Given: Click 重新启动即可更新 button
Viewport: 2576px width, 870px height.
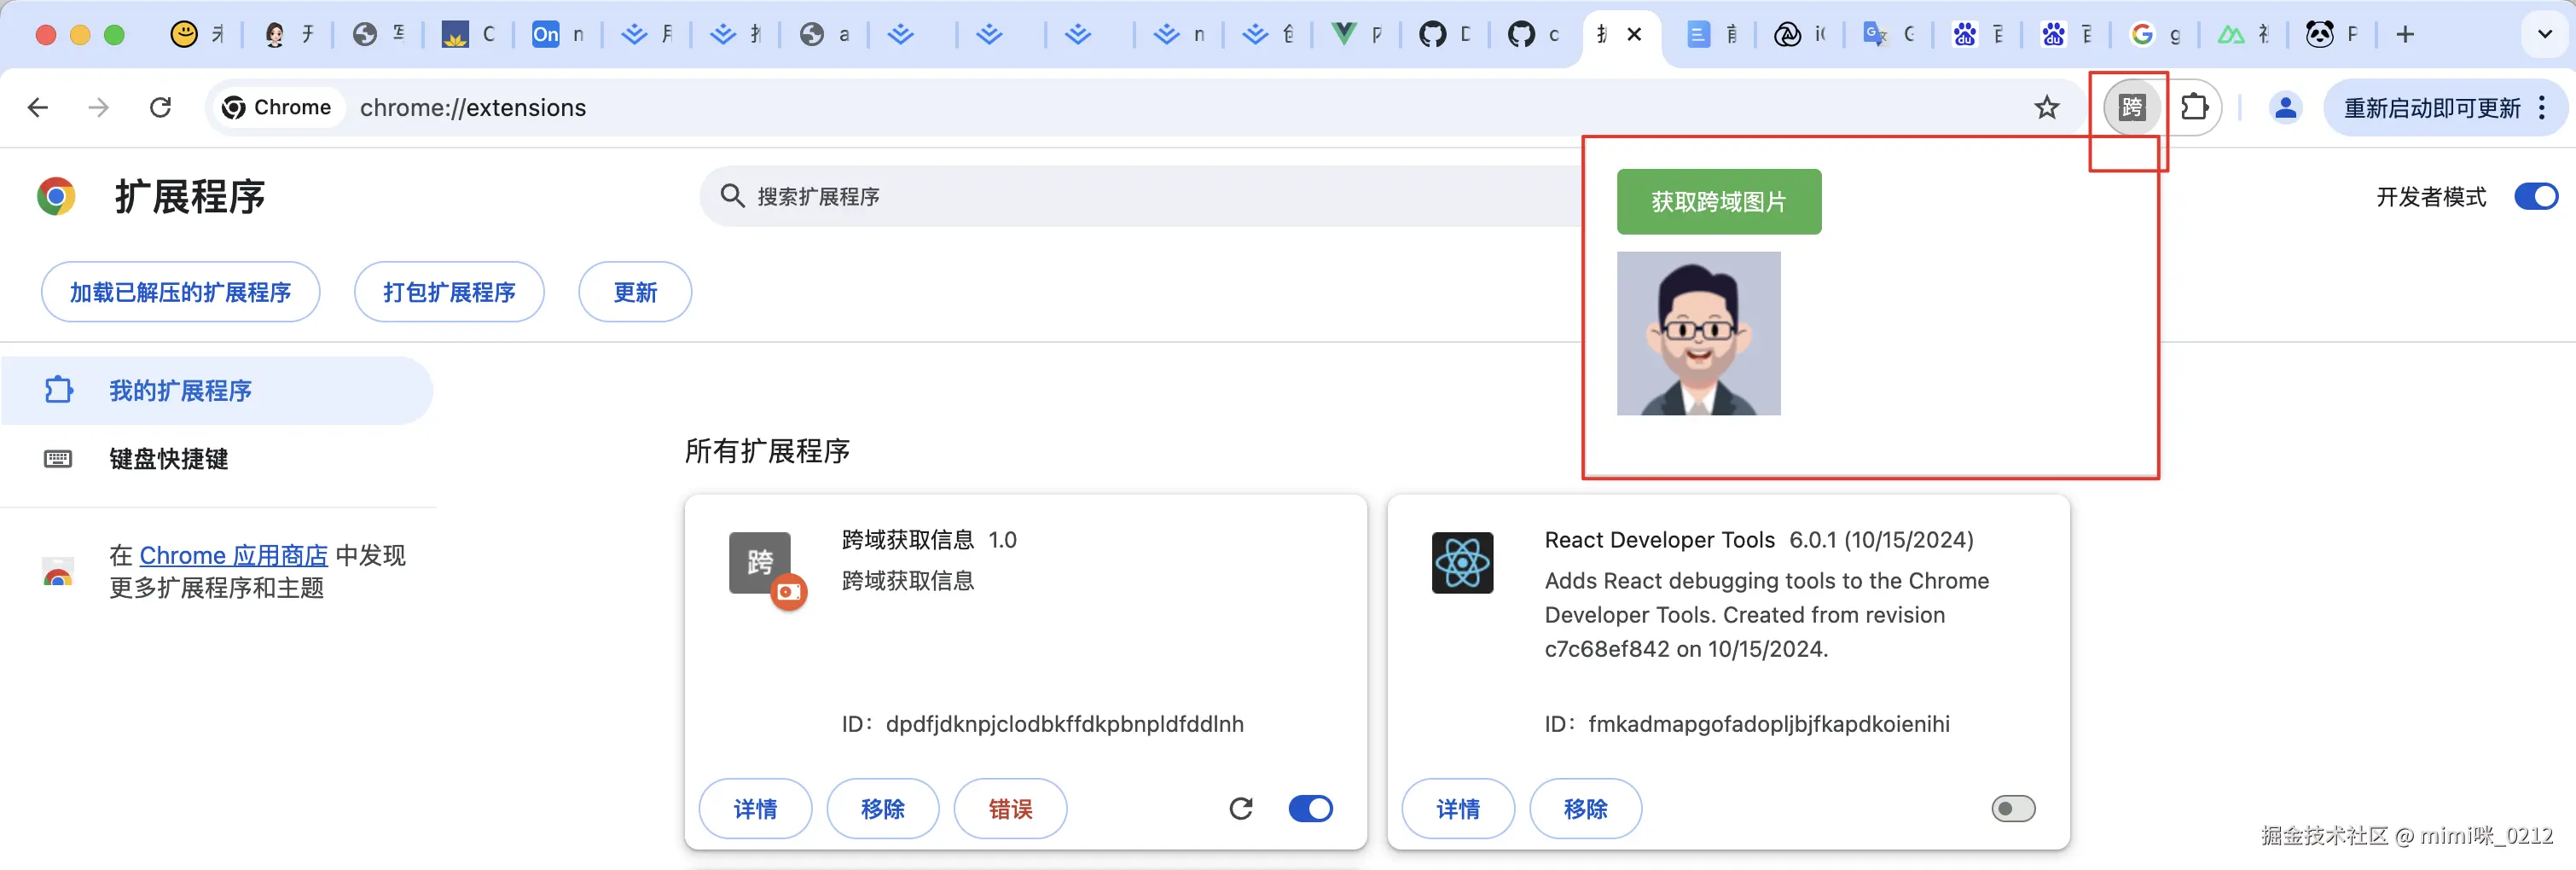Looking at the screenshot, I should 2446,107.
